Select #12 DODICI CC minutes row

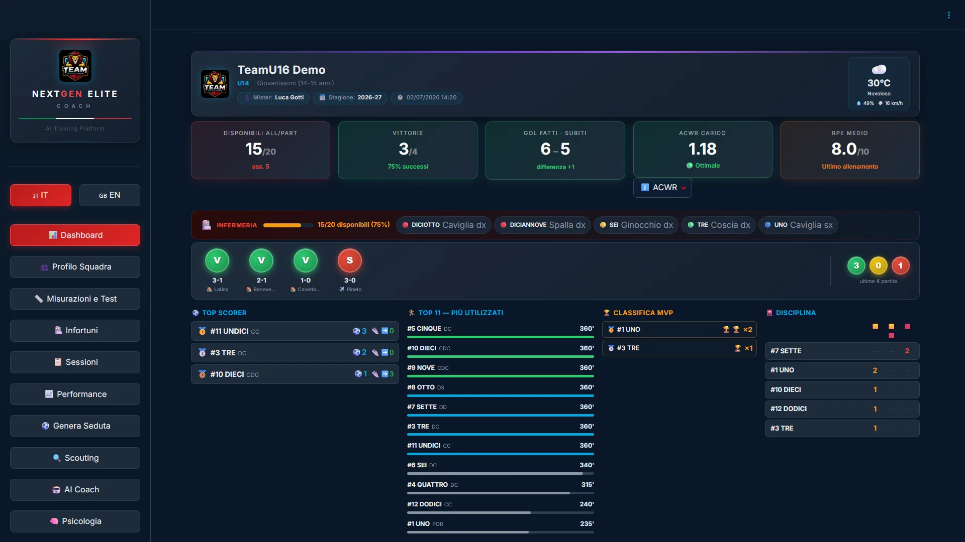(x=501, y=507)
